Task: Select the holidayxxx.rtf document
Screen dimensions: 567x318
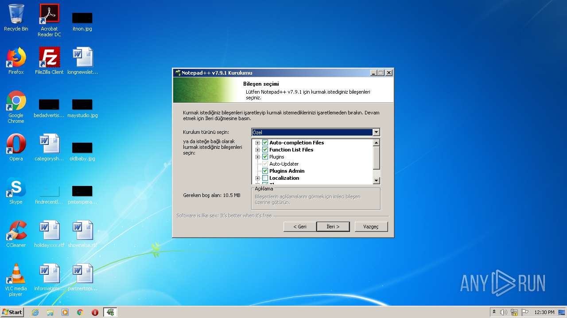Action: 49,234
